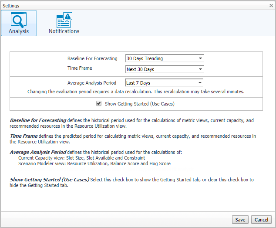The width and height of the screenshot is (276, 228).
Task: Click the Cancel button
Action: tap(261, 220)
